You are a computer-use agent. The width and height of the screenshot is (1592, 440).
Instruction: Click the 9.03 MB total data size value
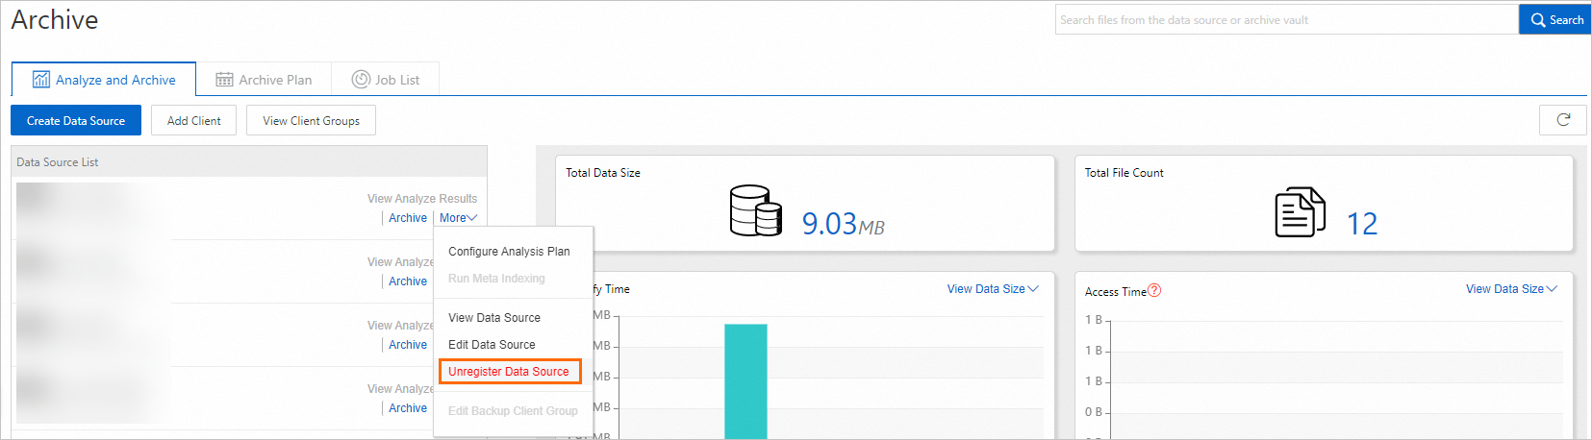click(x=843, y=224)
